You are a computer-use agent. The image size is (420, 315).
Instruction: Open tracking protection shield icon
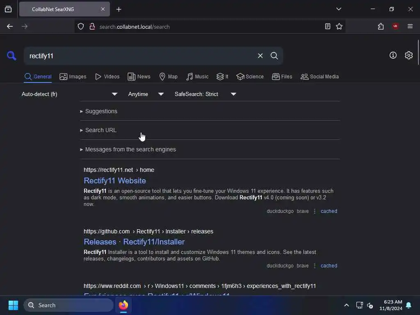pos(81,27)
